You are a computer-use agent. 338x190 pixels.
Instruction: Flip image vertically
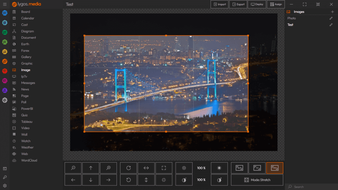(146, 180)
